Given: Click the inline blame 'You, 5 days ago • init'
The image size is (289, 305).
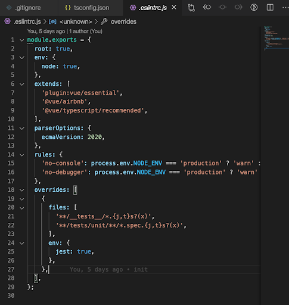Looking at the screenshot, I should tap(108, 269).
